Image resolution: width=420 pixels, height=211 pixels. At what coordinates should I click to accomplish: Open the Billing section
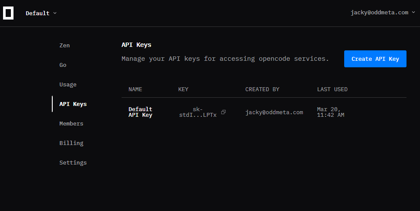(71, 143)
